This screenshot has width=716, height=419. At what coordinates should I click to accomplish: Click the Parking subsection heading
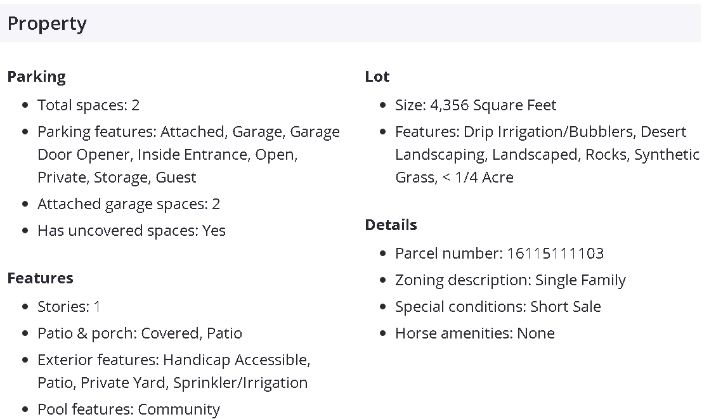click(x=36, y=77)
